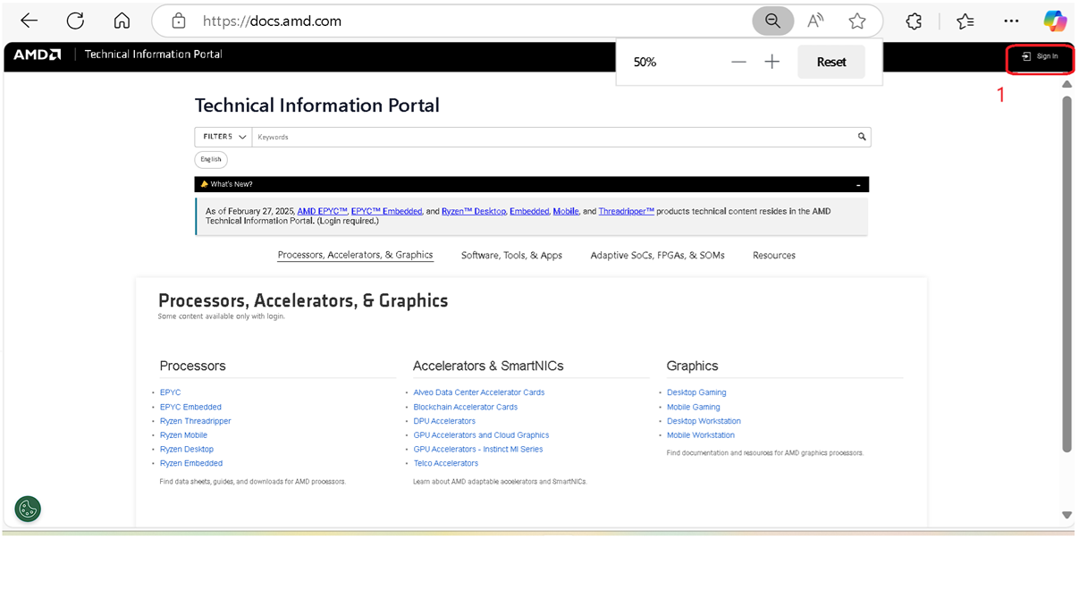Switch to Adaptive SoCs, FPGAs, & SOMs tab
The image size is (1079, 607).
[x=657, y=255]
